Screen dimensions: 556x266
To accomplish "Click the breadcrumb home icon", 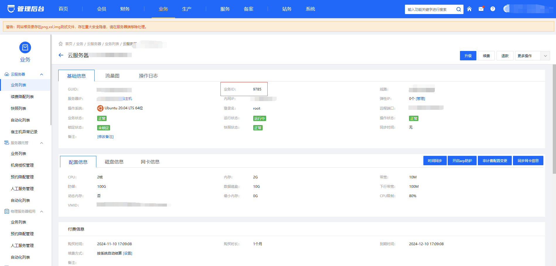I will tap(61, 44).
